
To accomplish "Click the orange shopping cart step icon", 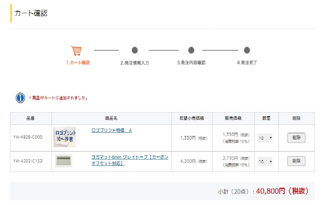I will [77, 51].
